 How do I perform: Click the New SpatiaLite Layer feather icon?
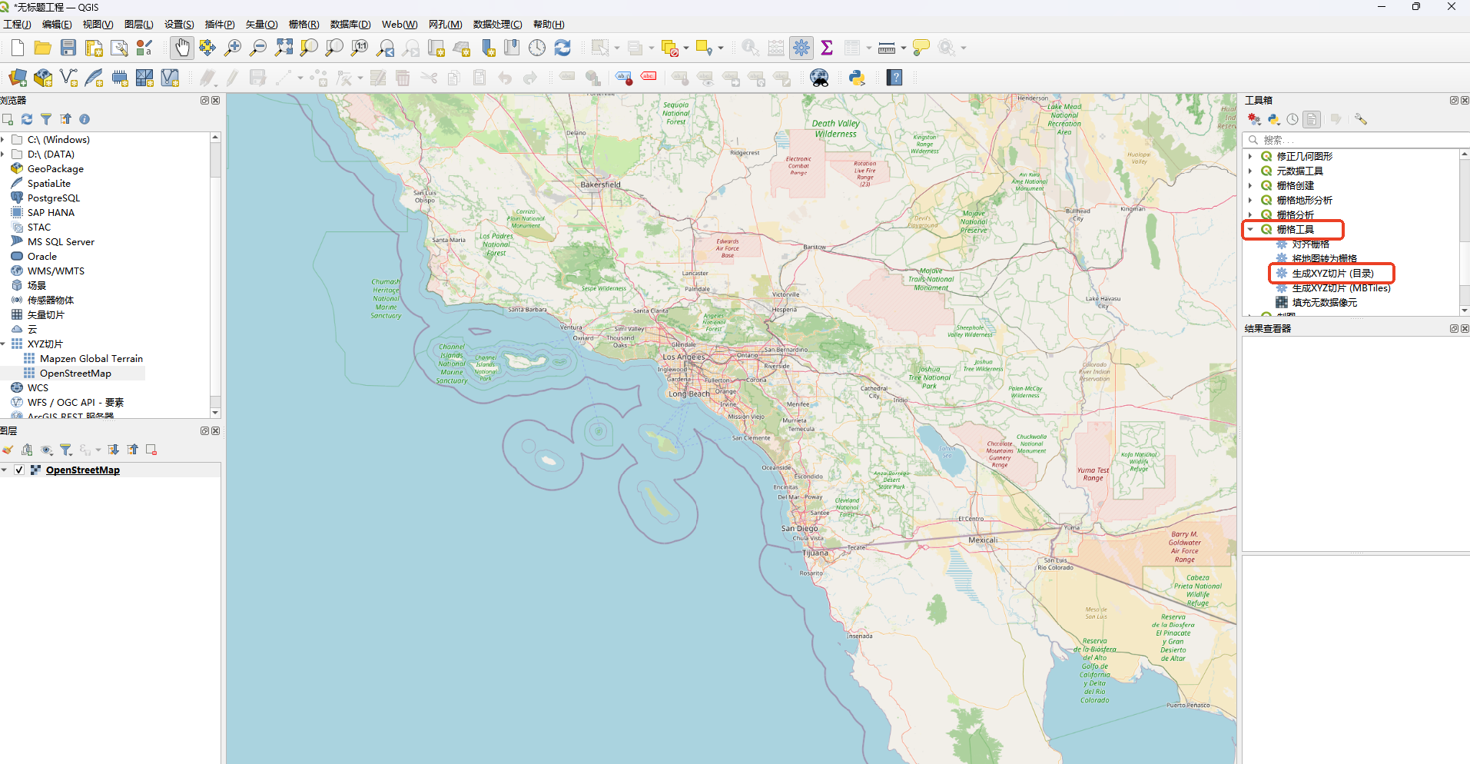[x=94, y=78]
